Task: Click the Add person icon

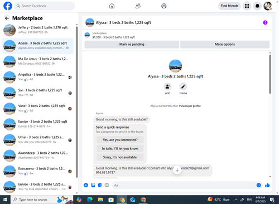Action: pos(167,86)
